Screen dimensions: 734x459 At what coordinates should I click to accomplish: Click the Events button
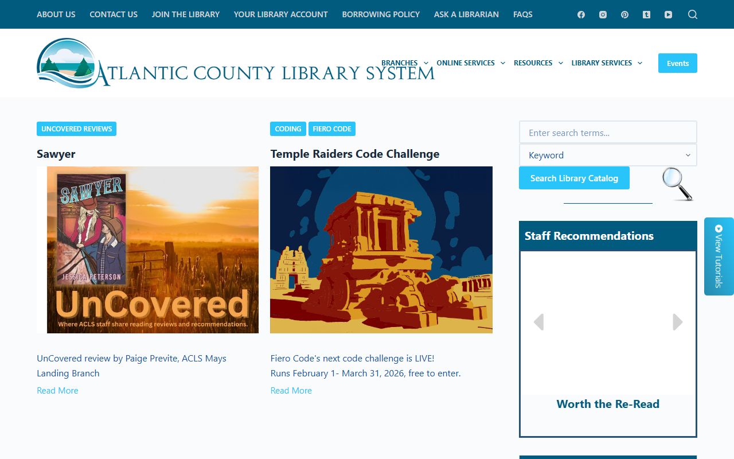coord(678,63)
